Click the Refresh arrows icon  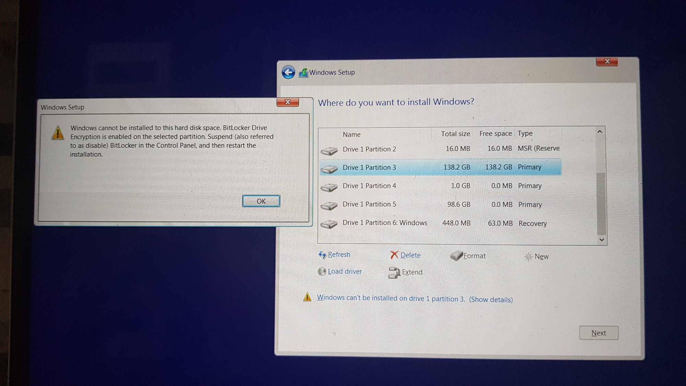coord(322,255)
